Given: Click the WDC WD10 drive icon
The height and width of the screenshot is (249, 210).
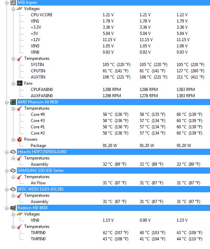Looking at the screenshot, I should [13, 189].
